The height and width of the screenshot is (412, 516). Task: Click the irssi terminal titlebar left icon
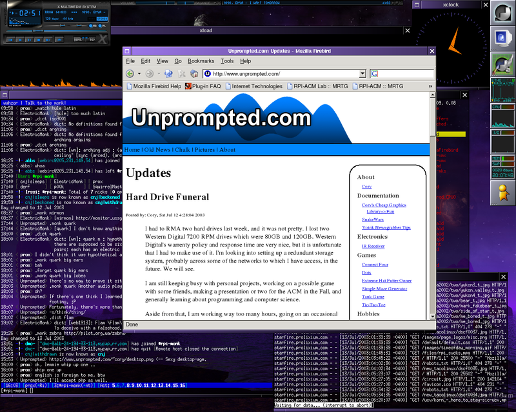click(5, 95)
